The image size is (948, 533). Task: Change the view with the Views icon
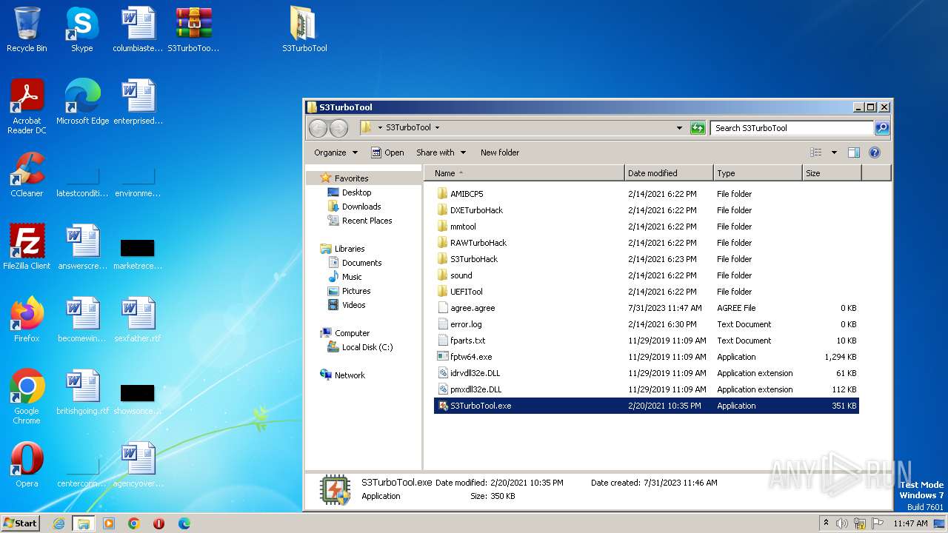coord(815,152)
